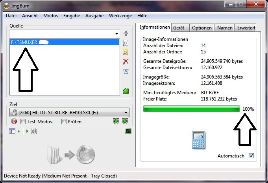Image resolution: width=268 pixels, height=183 pixels.
Task: Open the Ausgabe menu
Action: click(94, 16)
